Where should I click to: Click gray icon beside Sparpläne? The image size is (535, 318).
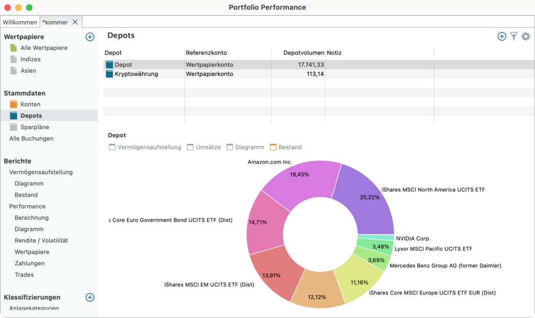pyautogui.click(x=14, y=127)
